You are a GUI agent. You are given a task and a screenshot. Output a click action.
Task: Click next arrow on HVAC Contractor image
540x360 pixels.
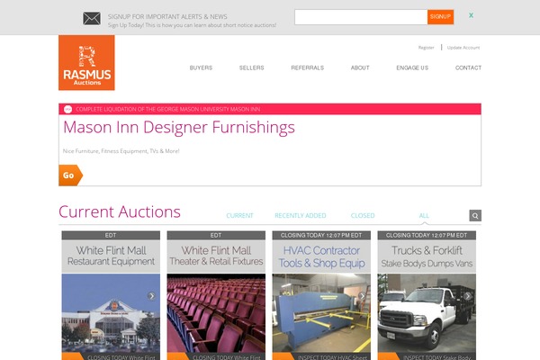click(362, 296)
